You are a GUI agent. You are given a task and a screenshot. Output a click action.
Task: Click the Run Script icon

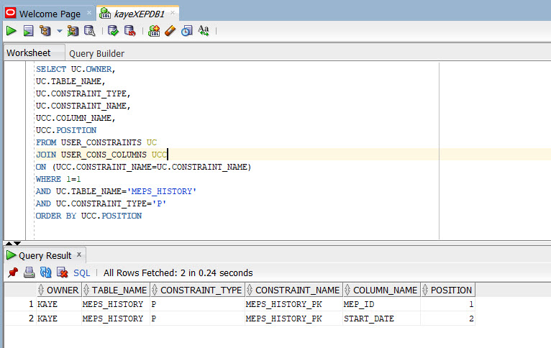pos(28,31)
